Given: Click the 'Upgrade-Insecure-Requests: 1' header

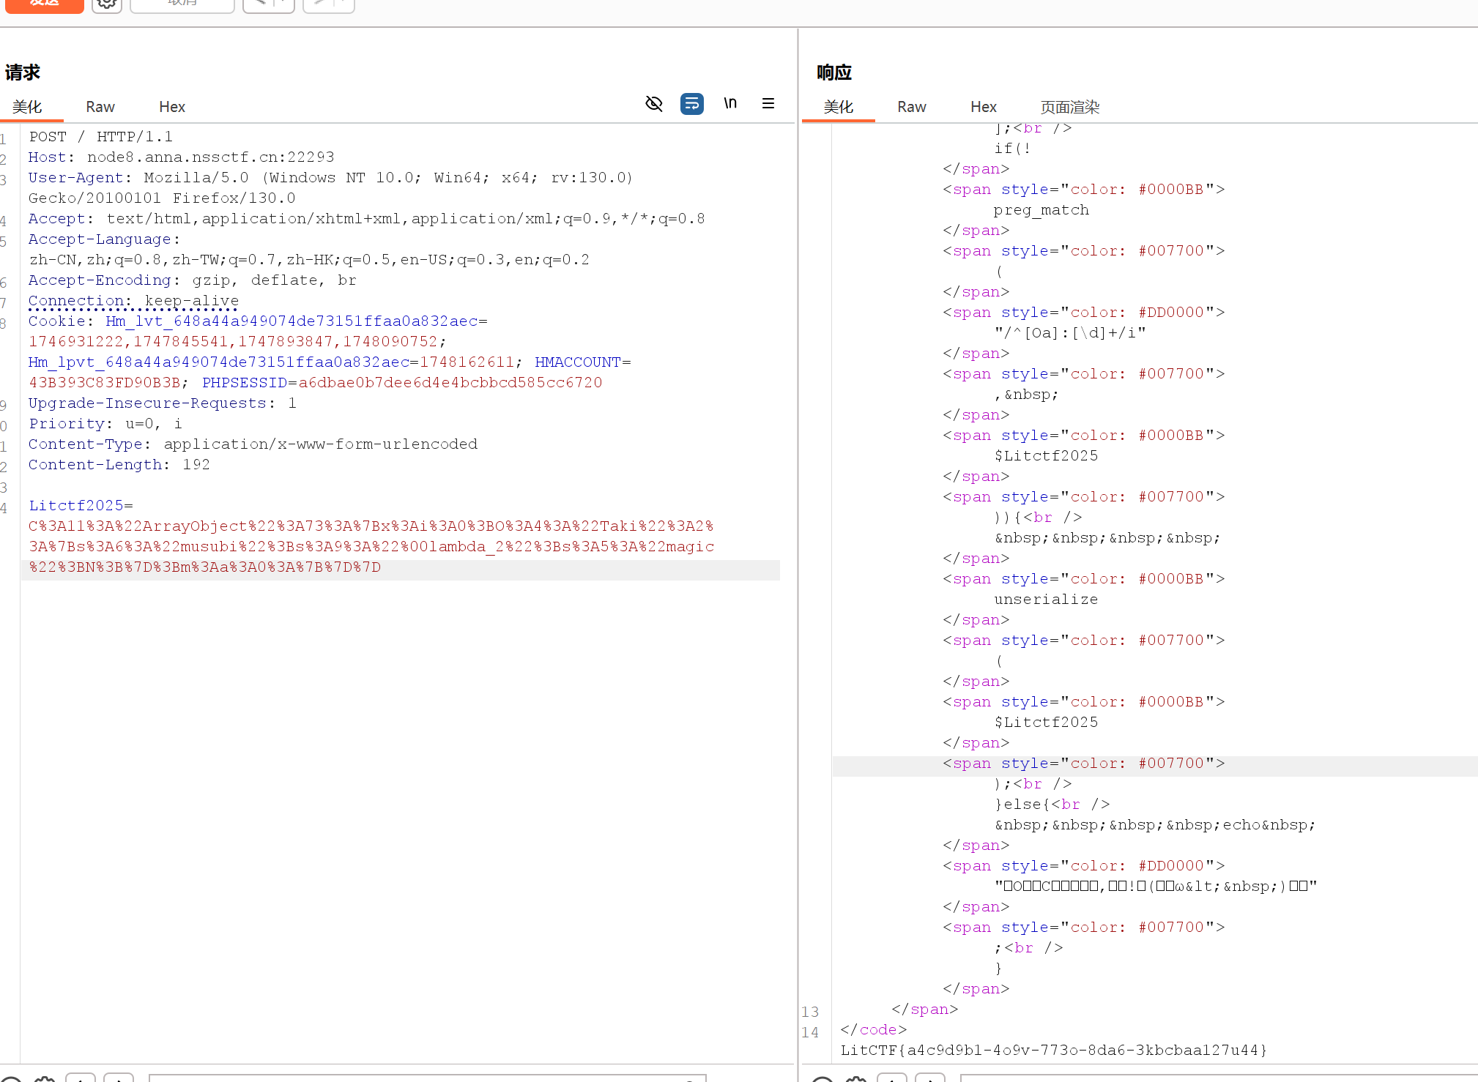Looking at the screenshot, I should 163,403.
